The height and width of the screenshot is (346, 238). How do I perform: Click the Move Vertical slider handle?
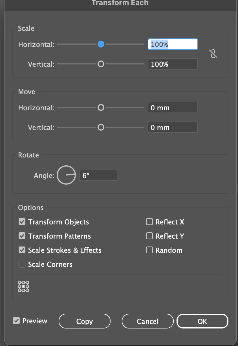pyautogui.click(x=101, y=127)
